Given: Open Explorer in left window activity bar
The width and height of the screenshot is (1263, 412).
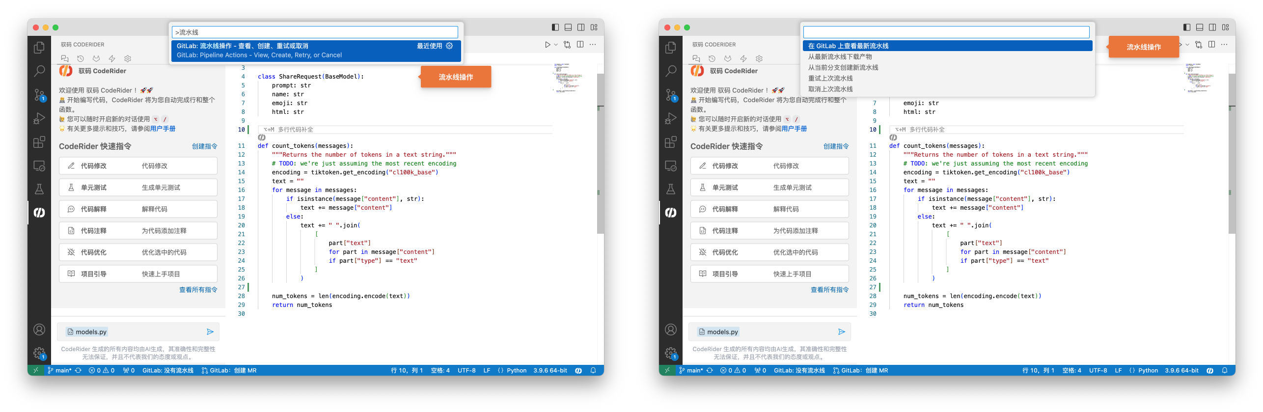Looking at the screenshot, I should 39,48.
